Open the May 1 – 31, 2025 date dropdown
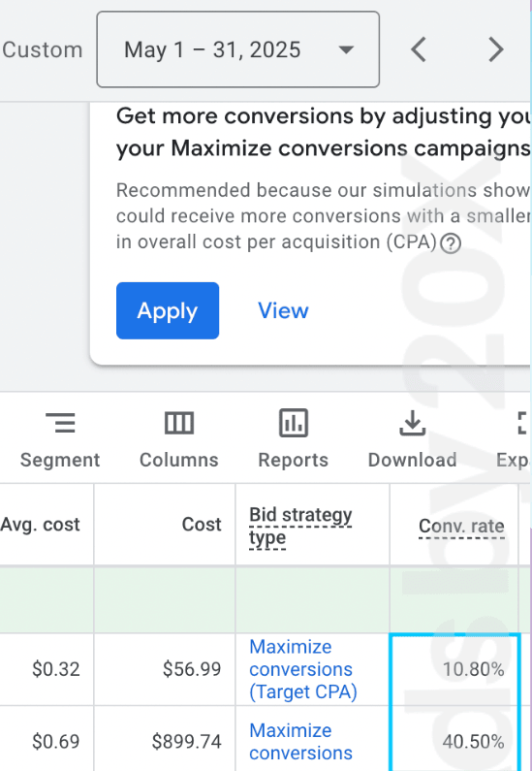This screenshot has height=771, width=532. pyautogui.click(x=238, y=49)
